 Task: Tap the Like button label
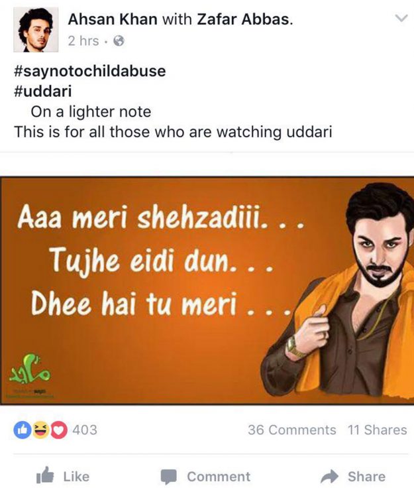pyautogui.click(x=76, y=477)
